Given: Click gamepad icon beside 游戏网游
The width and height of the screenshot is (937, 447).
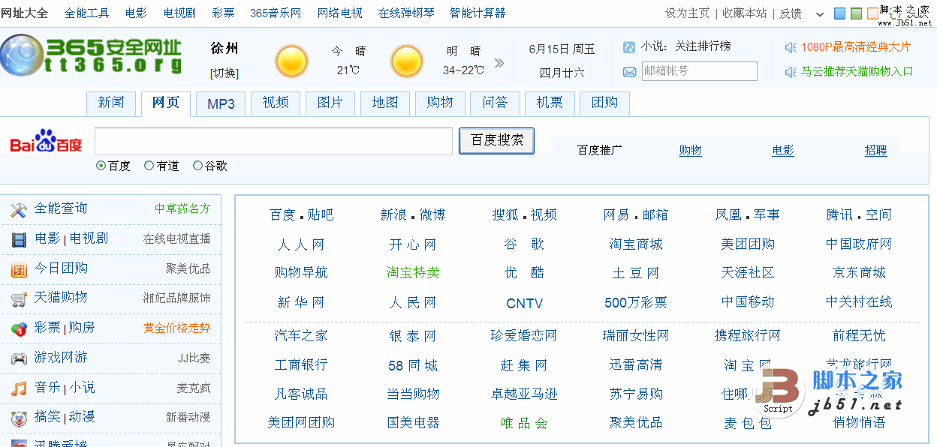Looking at the screenshot, I should click(19, 358).
